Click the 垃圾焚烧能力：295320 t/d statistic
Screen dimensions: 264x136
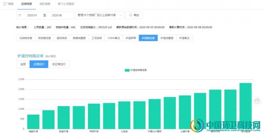click(x=96, y=27)
